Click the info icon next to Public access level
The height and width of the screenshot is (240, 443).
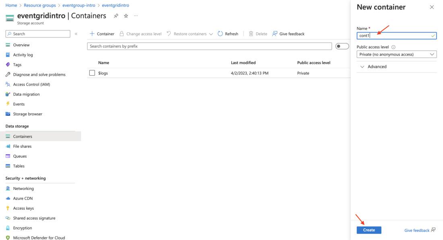(x=393, y=47)
